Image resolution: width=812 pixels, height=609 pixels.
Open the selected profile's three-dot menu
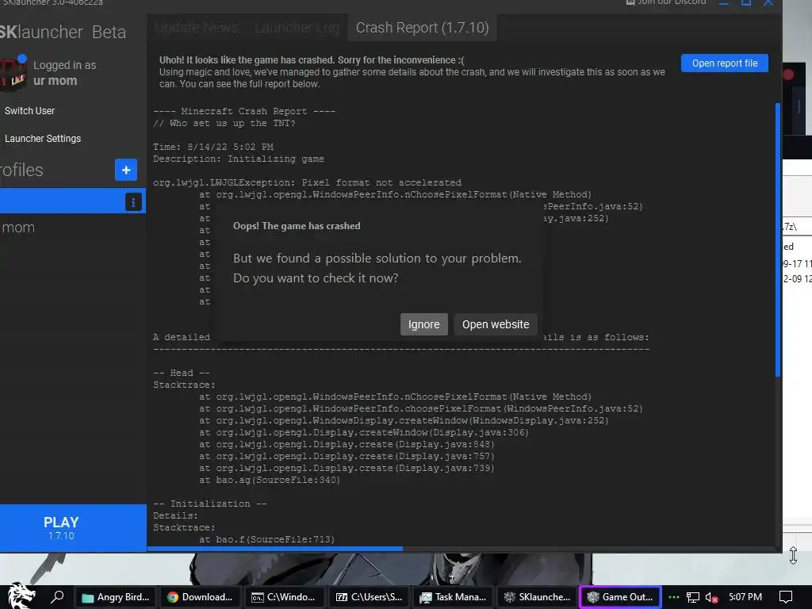point(133,202)
